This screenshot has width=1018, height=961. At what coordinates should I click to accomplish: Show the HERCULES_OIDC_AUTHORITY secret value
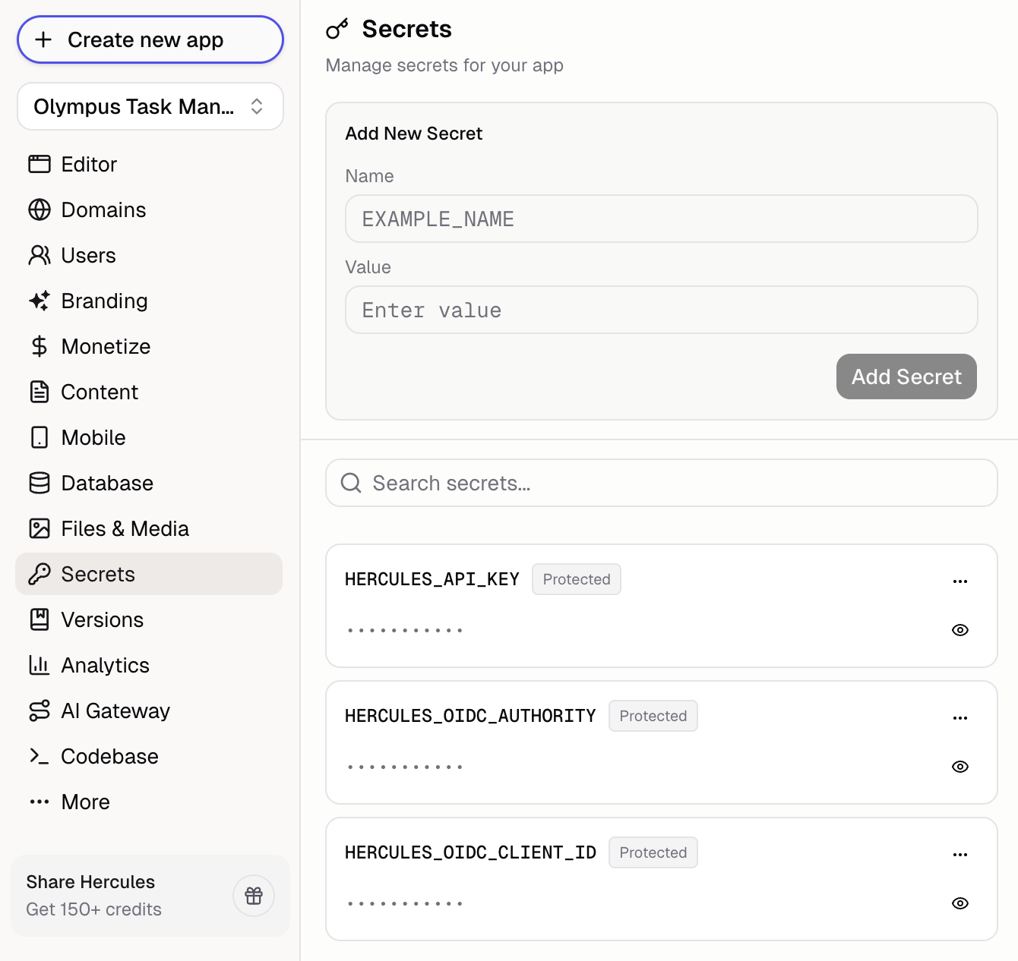pyautogui.click(x=960, y=766)
